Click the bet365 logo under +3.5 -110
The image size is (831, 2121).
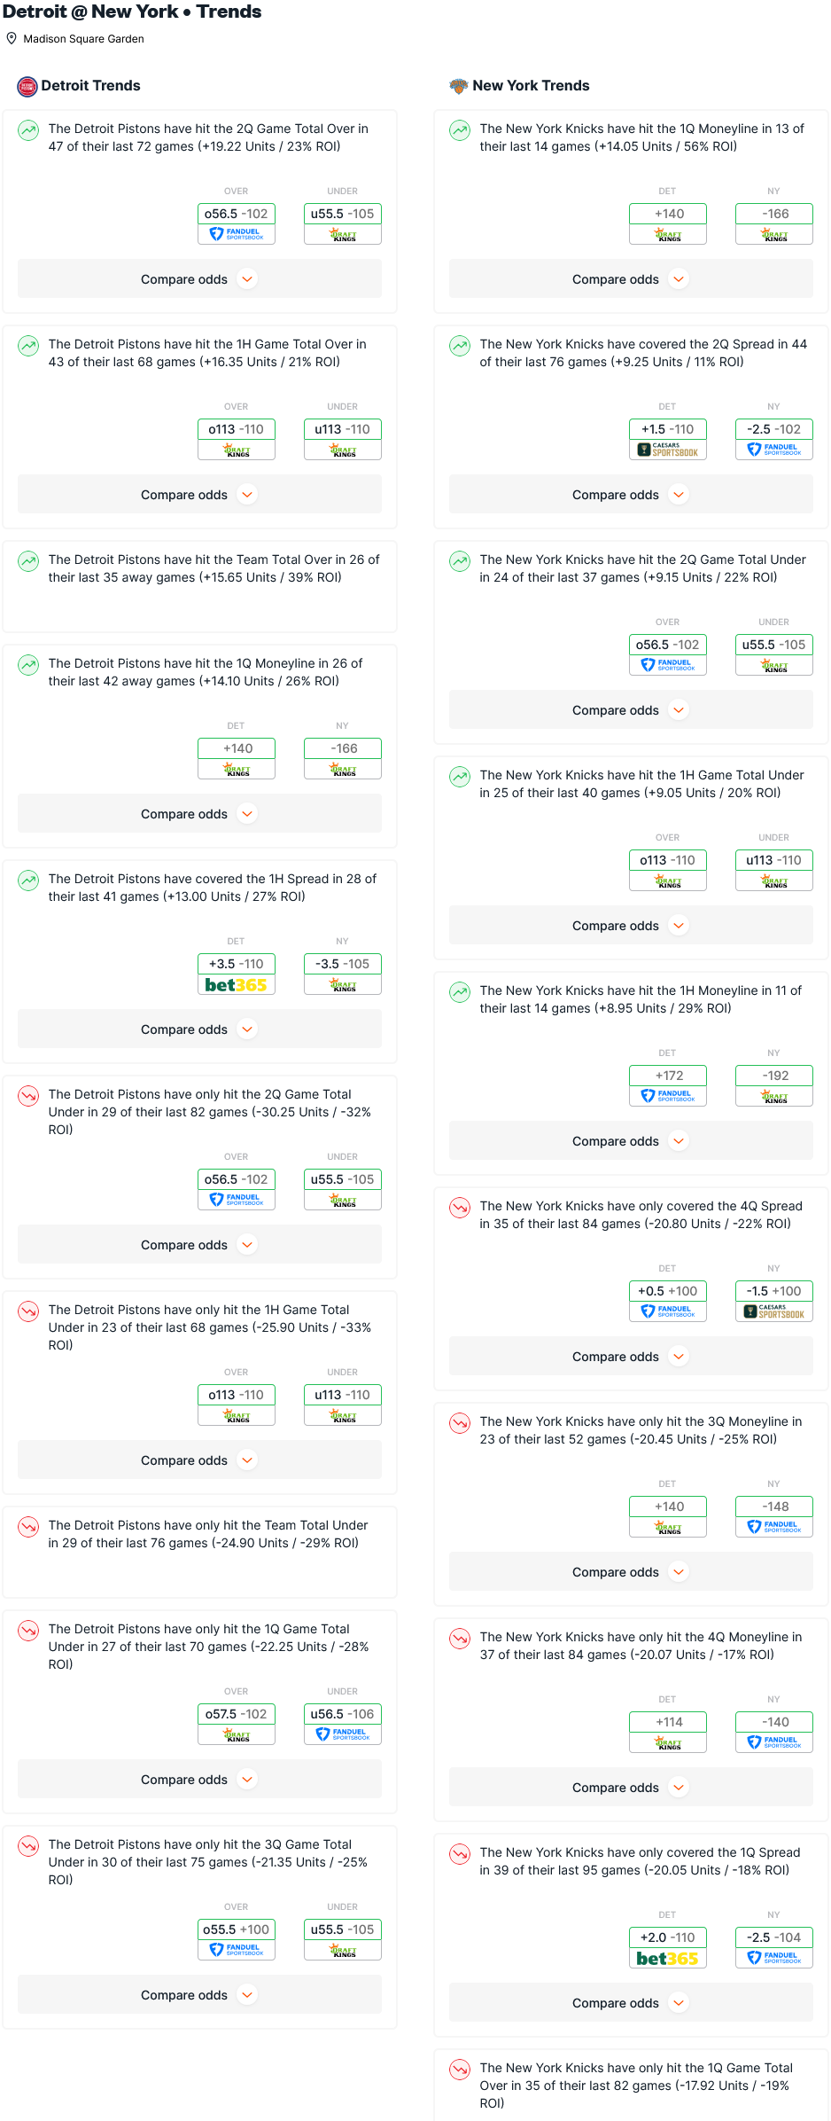236,985
